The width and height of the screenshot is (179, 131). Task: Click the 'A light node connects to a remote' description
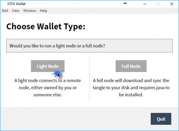pyautogui.click(x=48, y=88)
